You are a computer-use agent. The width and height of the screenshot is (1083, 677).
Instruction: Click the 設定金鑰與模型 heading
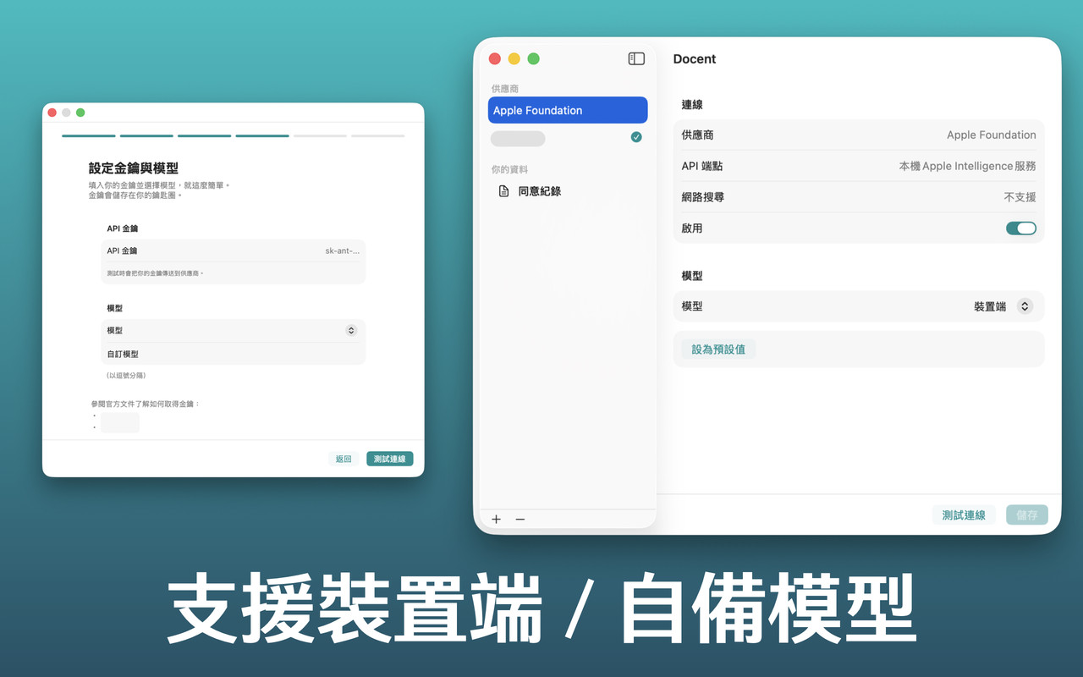134,168
